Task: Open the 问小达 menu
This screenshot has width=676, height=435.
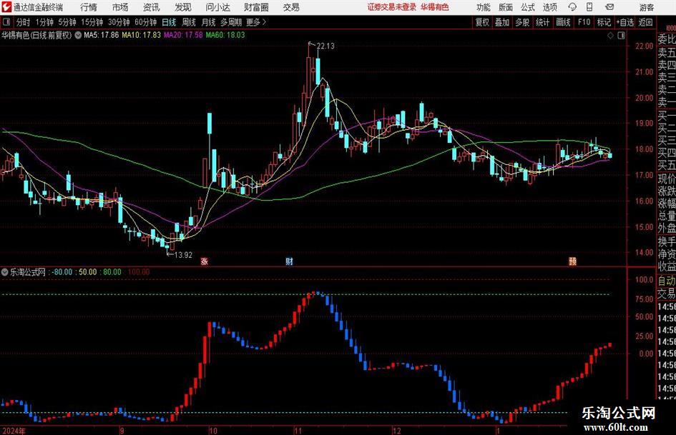Action: [217, 7]
